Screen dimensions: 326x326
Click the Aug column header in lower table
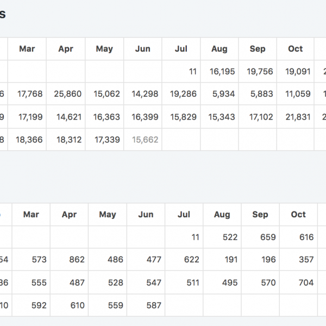tap(222, 215)
